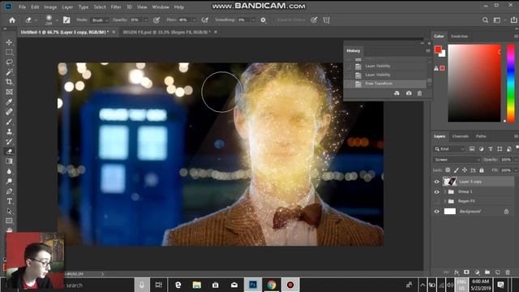This screenshot has width=519, height=292.
Task: Select the Magic Wand tool
Action: [x=9, y=72]
